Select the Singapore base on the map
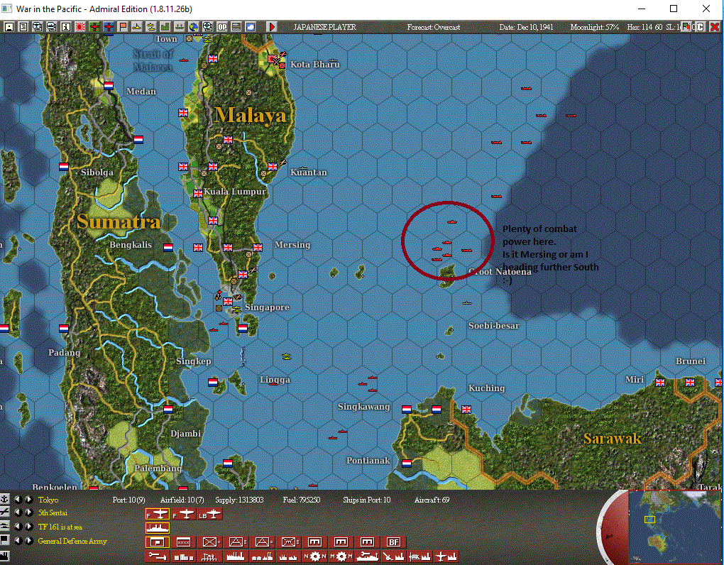Image resolution: width=724 pixels, height=565 pixels. (228, 302)
